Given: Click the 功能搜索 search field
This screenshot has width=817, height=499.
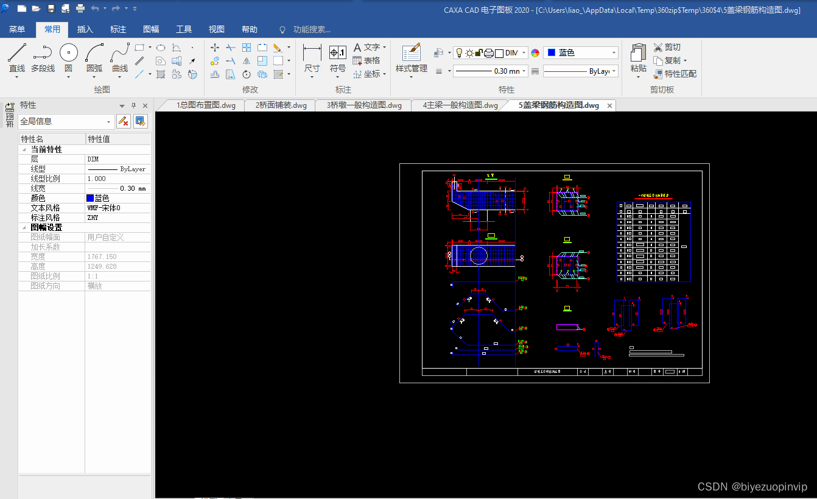Looking at the screenshot, I should tap(312, 29).
